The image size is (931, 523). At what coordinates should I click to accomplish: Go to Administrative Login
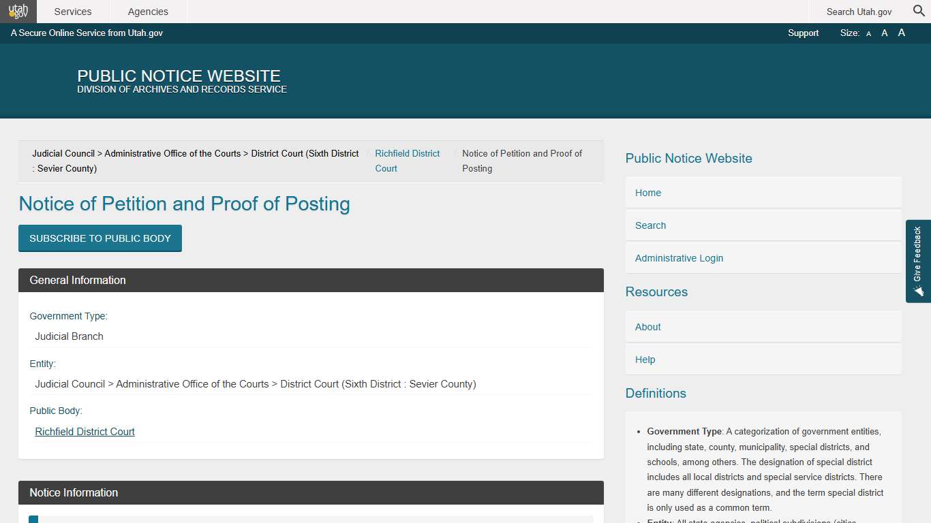pos(679,258)
